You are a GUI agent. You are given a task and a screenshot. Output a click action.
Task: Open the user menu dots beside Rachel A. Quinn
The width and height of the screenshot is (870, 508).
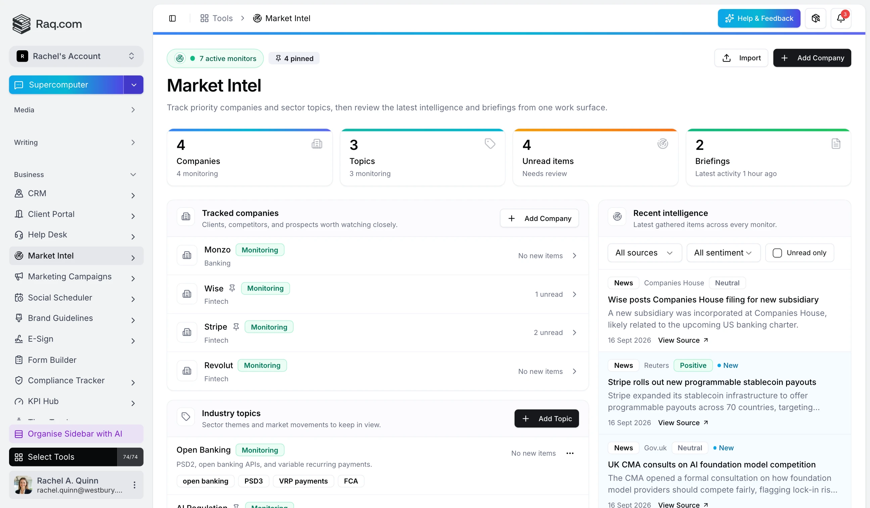coord(134,485)
